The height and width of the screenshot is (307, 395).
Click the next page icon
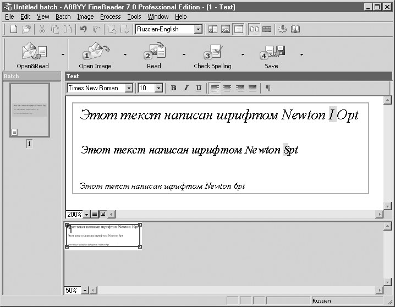point(124,29)
